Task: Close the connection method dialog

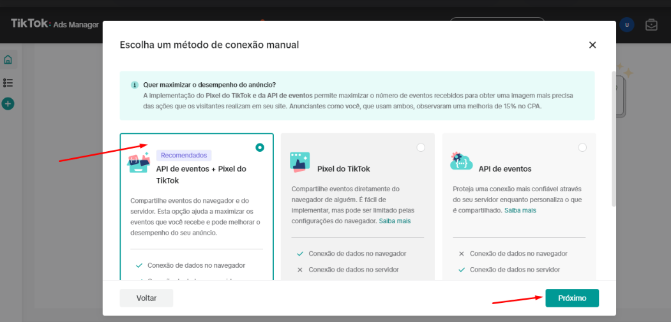Action: point(592,45)
